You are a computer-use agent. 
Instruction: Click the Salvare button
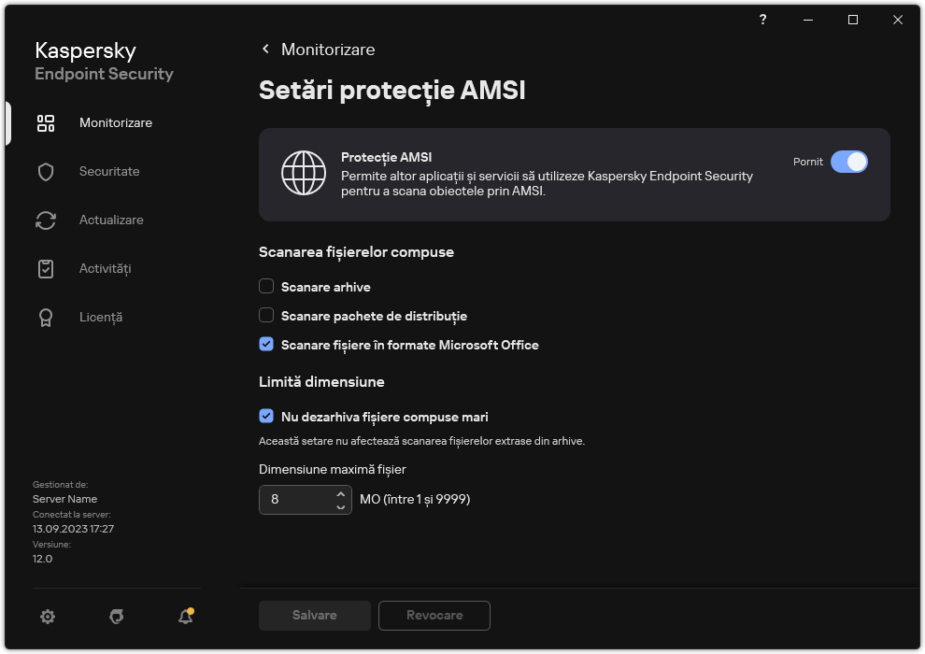tap(314, 615)
